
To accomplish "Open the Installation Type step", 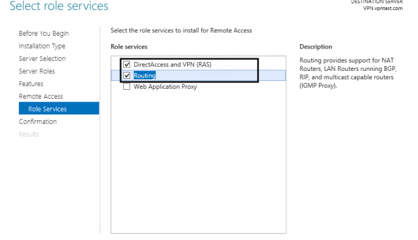I will tap(42, 46).
